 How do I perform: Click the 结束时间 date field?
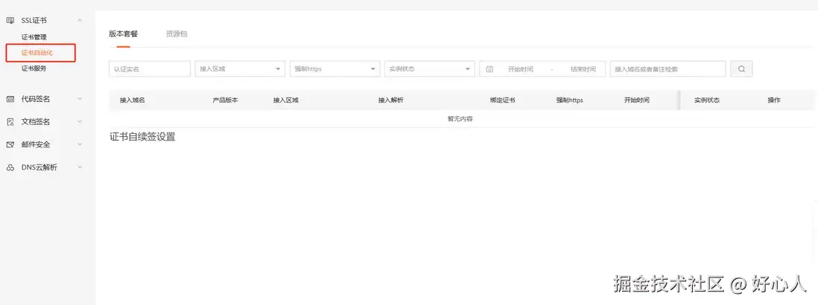(583, 68)
